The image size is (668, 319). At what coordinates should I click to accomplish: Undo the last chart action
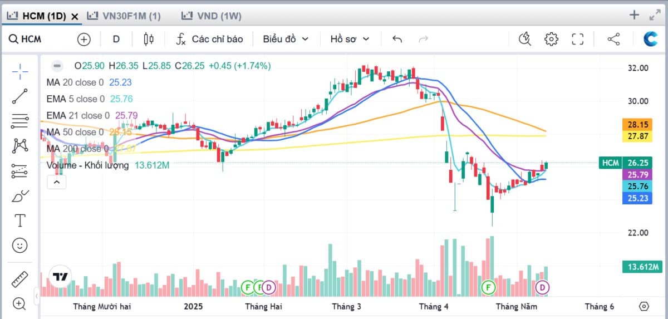point(397,39)
